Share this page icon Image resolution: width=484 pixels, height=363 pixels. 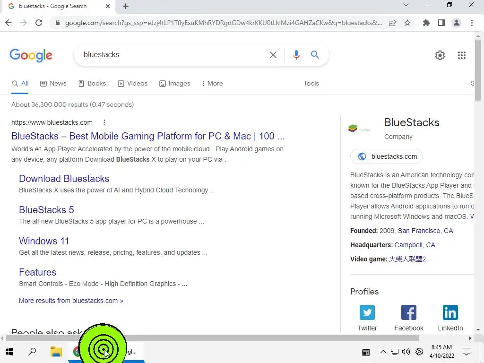click(x=392, y=23)
